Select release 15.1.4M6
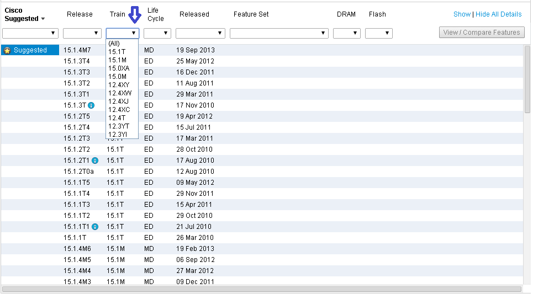This screenshot has width=533, height=294. [x=77, y=249]
